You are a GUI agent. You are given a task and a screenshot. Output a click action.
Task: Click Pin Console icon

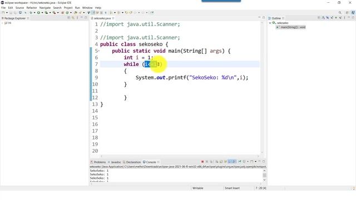[240, 162]
